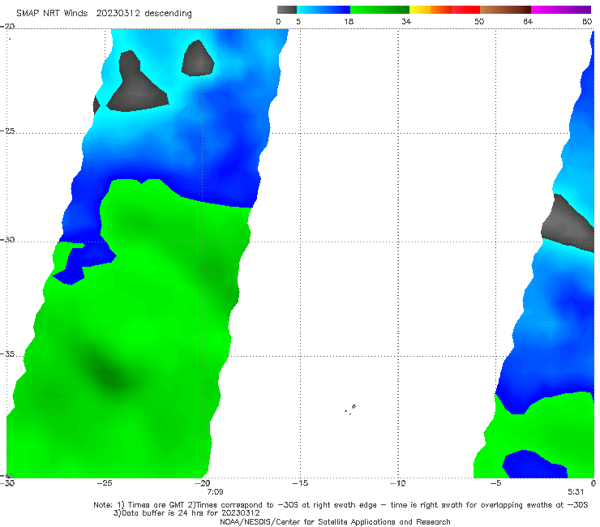Click the swath time label '5:31'
The width and height of the screenshot is (600, 527).
[x=576, y=492]
